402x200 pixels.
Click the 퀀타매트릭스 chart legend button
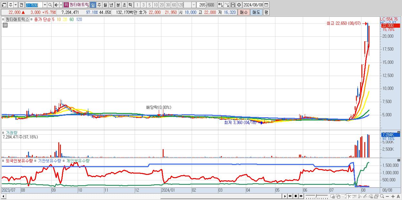(17, 19)
